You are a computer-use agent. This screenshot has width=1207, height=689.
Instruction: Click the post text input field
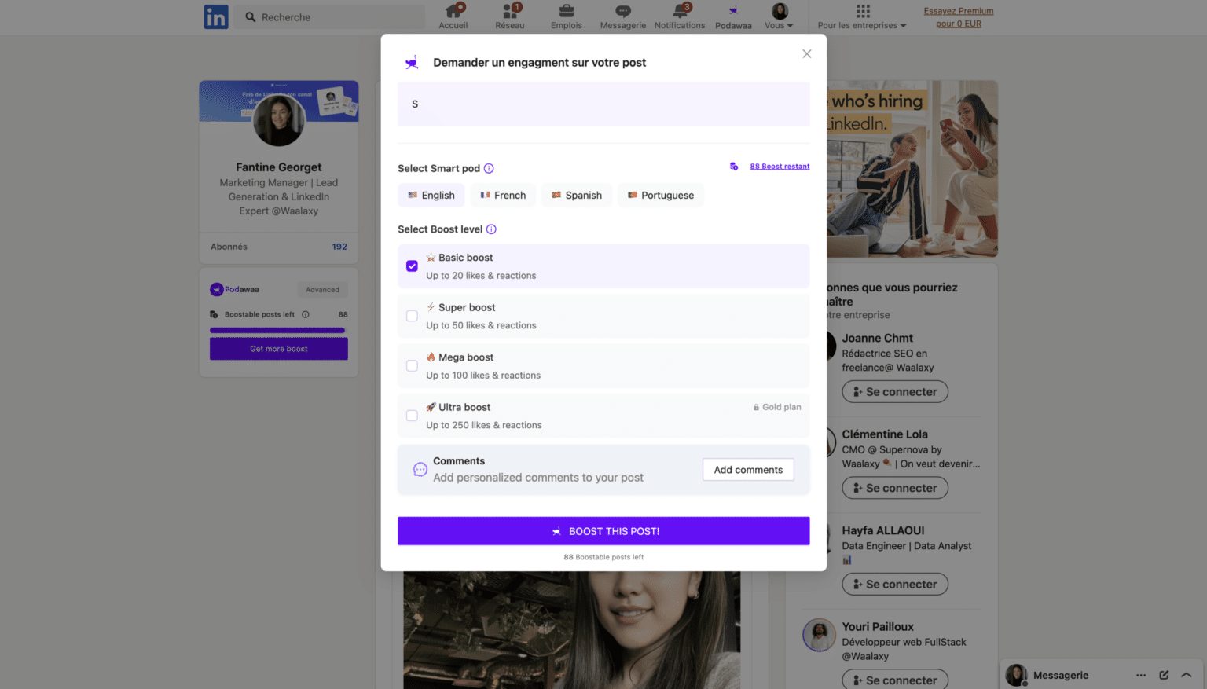(603, 104)
